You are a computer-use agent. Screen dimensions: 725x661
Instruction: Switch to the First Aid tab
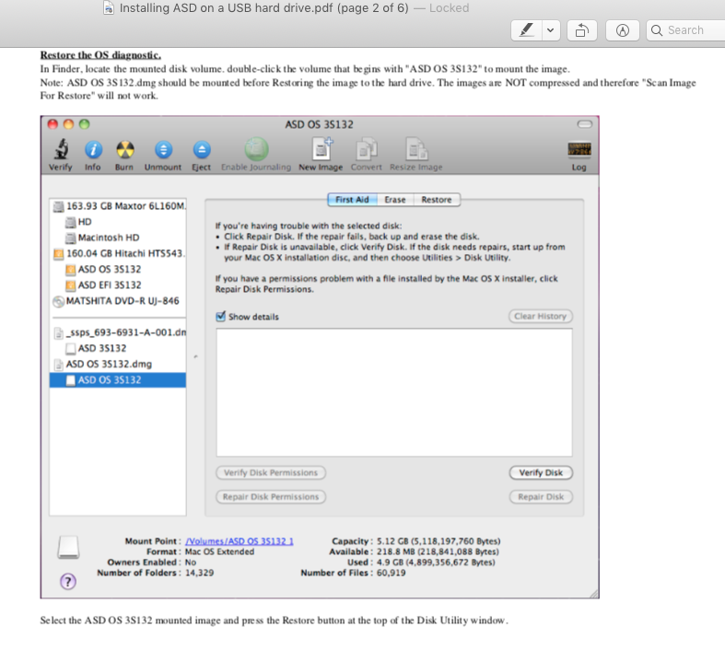pos(352,200)
